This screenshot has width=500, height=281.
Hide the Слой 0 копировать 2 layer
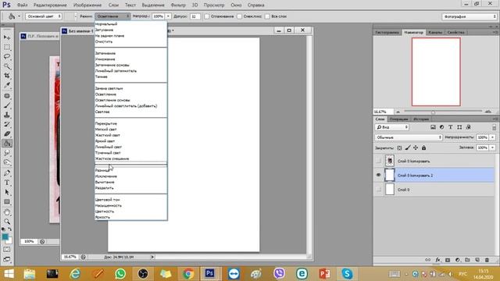coord(378,175)
